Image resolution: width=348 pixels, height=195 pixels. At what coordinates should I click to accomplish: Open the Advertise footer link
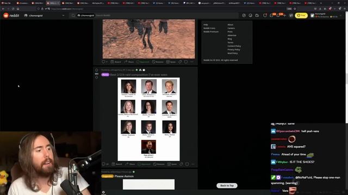pyautogui.click(x=232, y=35)
